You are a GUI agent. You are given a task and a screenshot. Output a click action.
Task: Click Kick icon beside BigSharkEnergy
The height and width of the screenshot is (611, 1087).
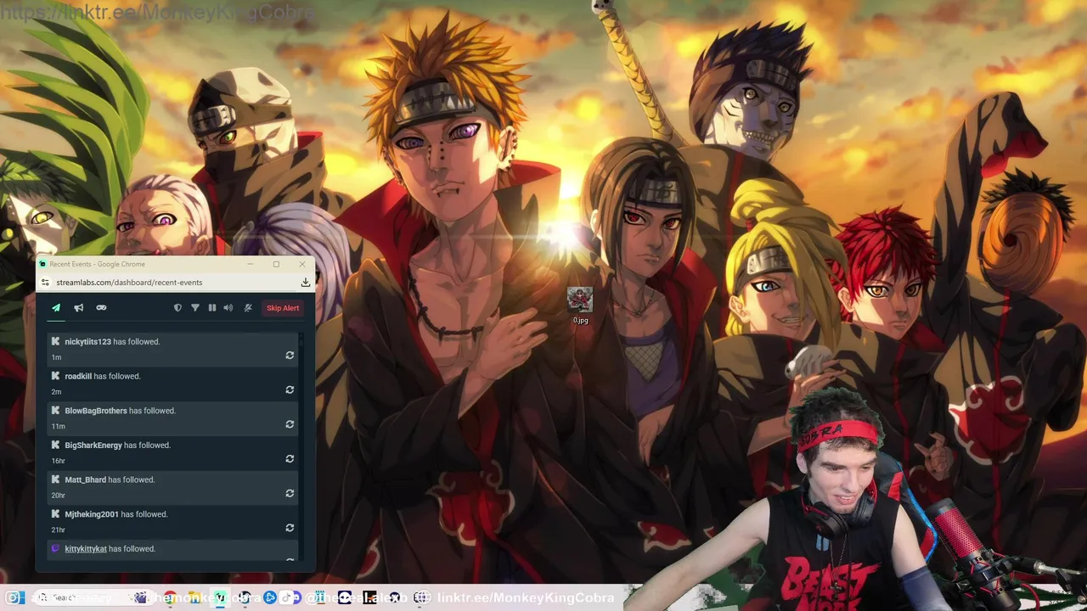[x=55, y=445]
